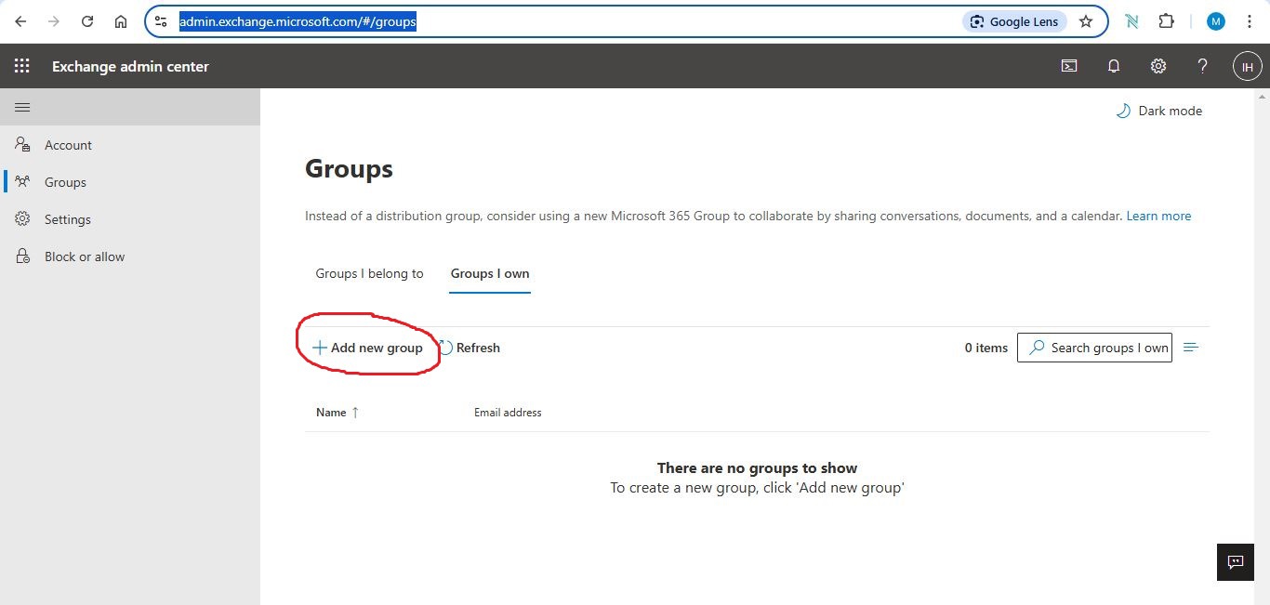This screenshot has height=605, width=1270.
Task: Open the PowerShell terminal icon in top bar
Action: click(1068, 65)
